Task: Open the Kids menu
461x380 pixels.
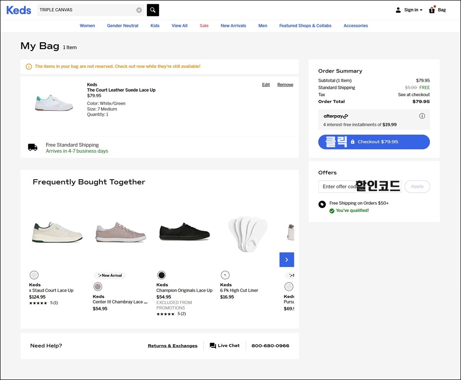Action: tap(155, 25)
